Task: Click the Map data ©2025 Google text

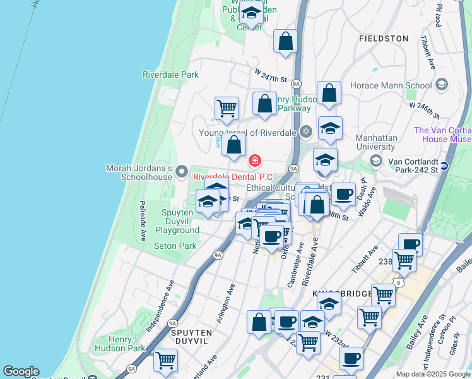Action: tap(433, 375)
